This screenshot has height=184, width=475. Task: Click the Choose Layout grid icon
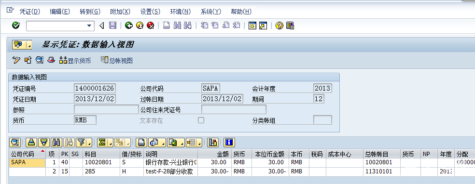[x=191, y=142]
